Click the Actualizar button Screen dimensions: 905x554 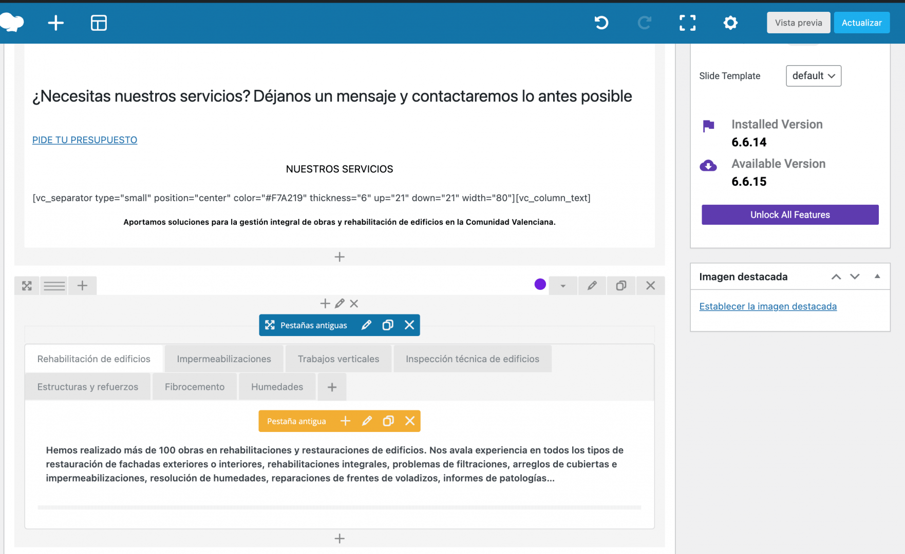pos(861,23)
